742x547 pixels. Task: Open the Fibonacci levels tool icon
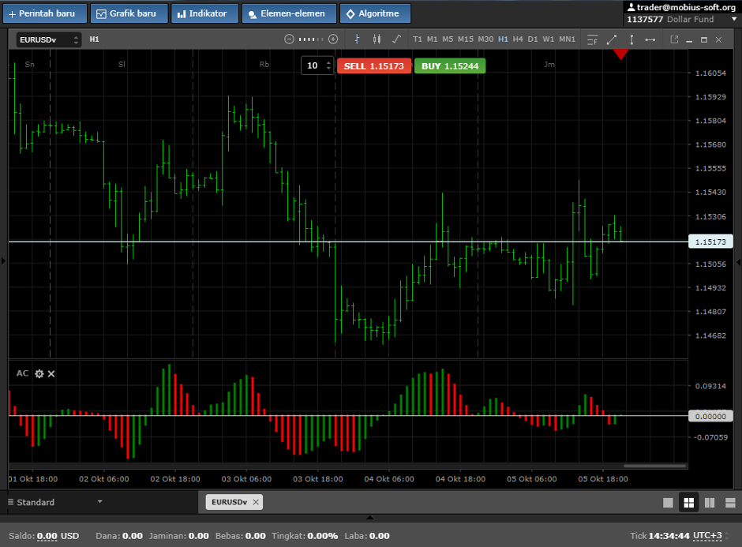tap(593, 39)
